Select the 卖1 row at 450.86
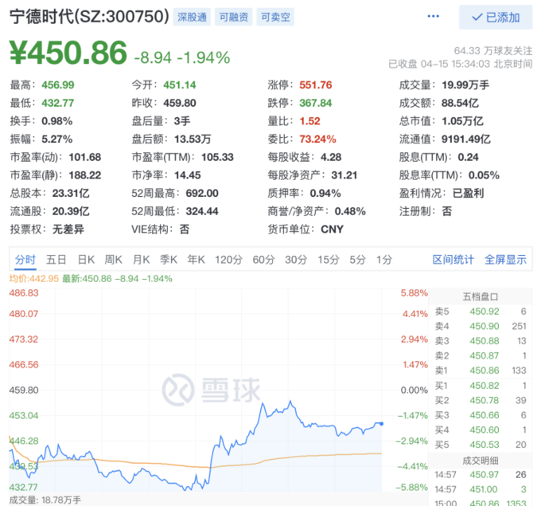The height and width of the screenshot is (506, 545). 481,371
